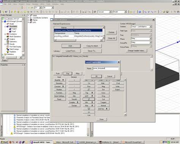Click the Ln scalar button
The image size is (180, 144).
89,112
